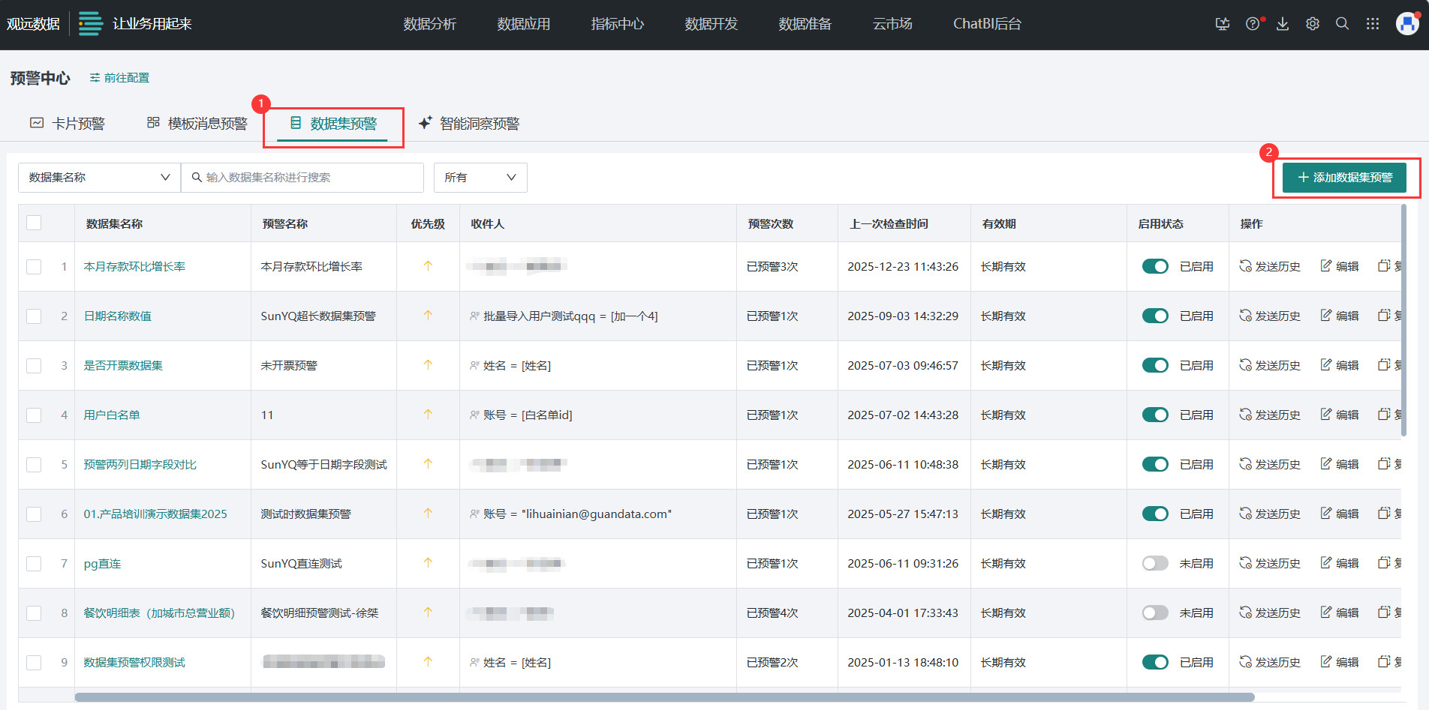Open 发送历史 for row 1

pyautogui.click(x=1269, y=266)
